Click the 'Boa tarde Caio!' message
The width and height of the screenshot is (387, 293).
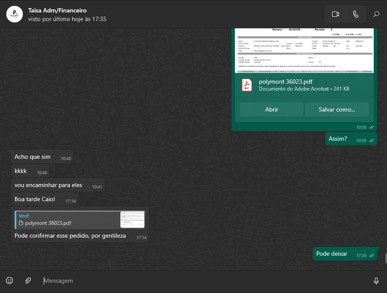pyautogui.click(x=35, y=199)
